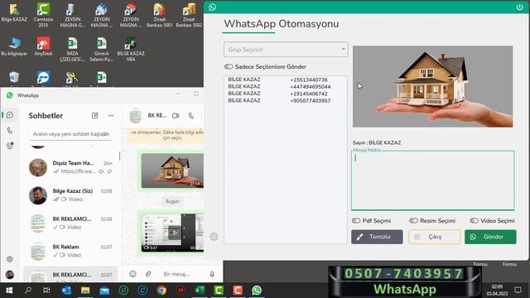Screen dimensions: 530x298
Task: Toggle 'Sadece Seçilenlere Gönder' switch
Action: pyautogui.click(x=229, y=66)
